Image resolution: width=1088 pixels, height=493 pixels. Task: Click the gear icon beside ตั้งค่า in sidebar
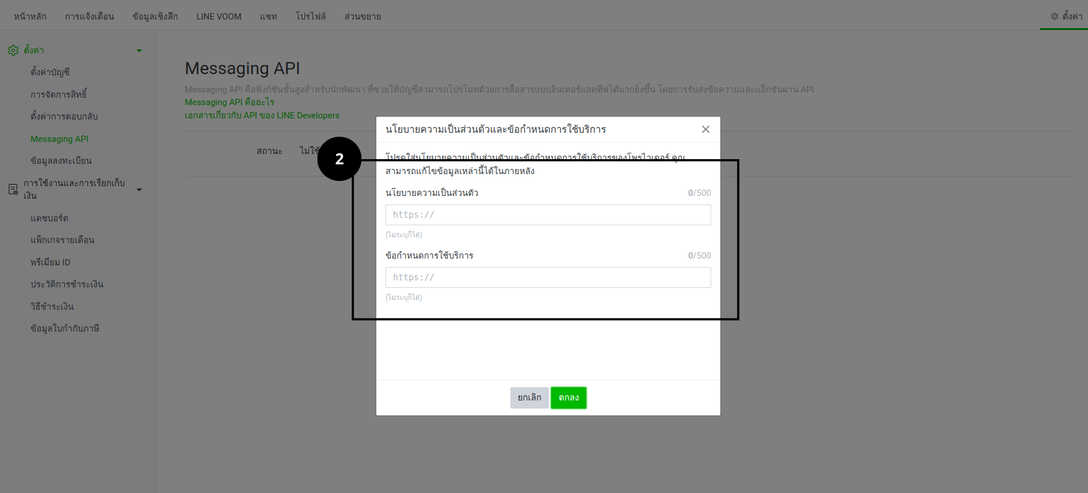coord(13,51)
